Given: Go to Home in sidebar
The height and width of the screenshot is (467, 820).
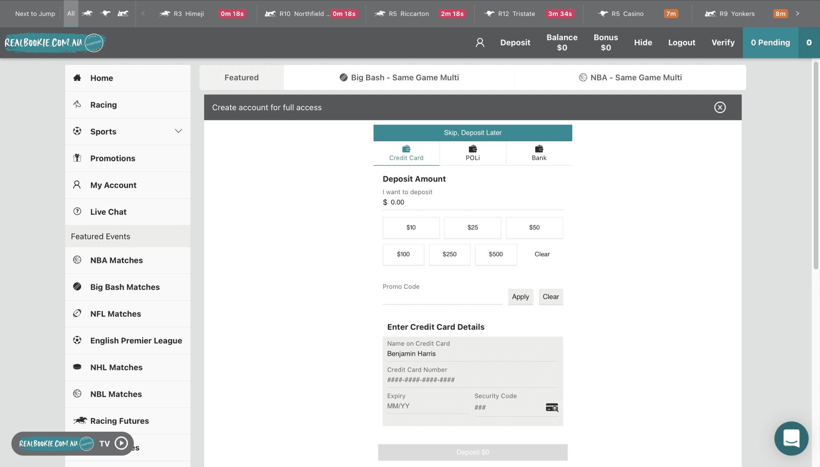Looking at the screenshot, I should click(x=128, y=78).
